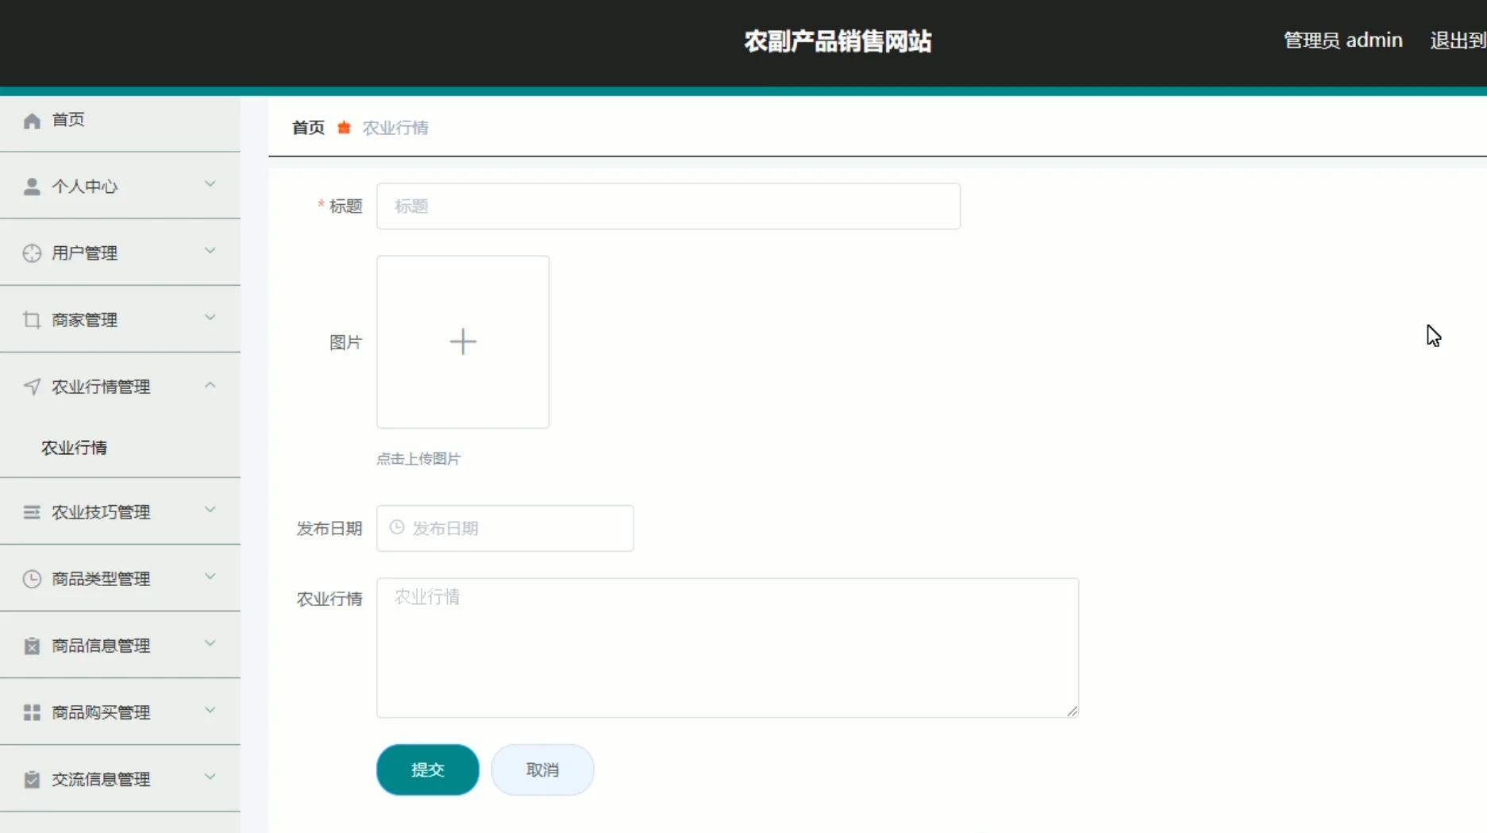
Task: Click the home icon next to 首页
Action: pyautogui.click(x=32, y=120)
